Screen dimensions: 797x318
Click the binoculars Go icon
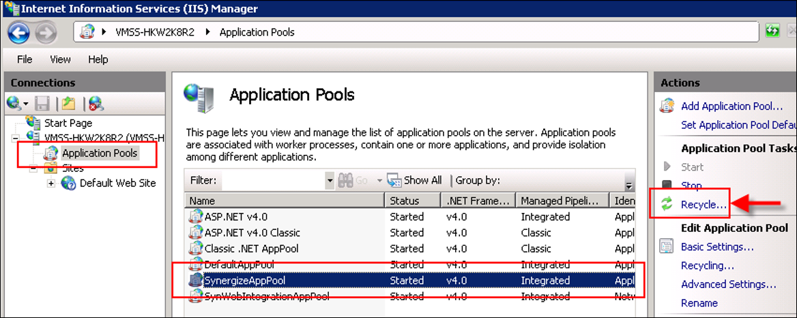point(346,180)
